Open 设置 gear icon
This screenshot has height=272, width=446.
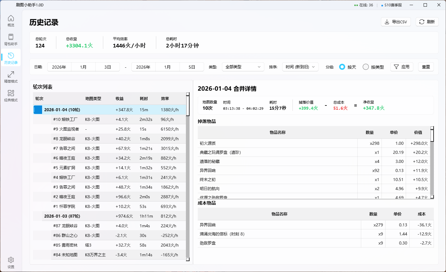point(11,262)
